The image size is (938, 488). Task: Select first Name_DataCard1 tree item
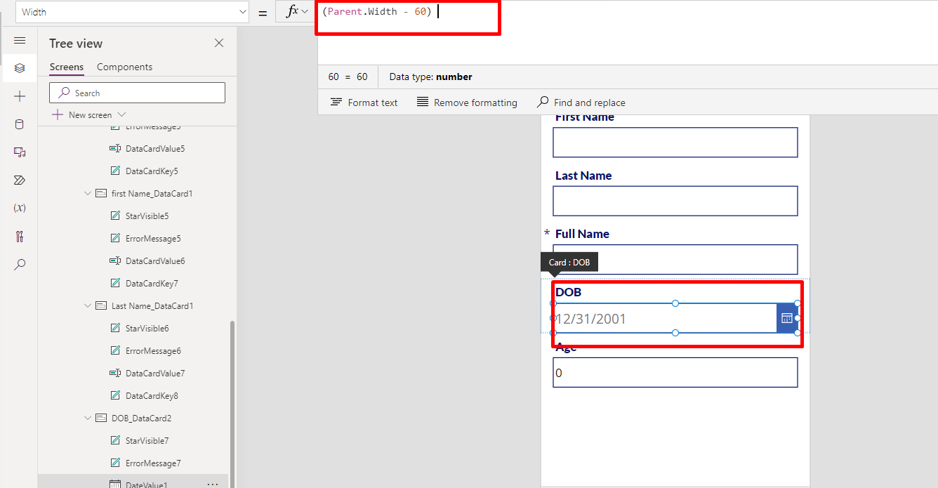coord(152,194)
